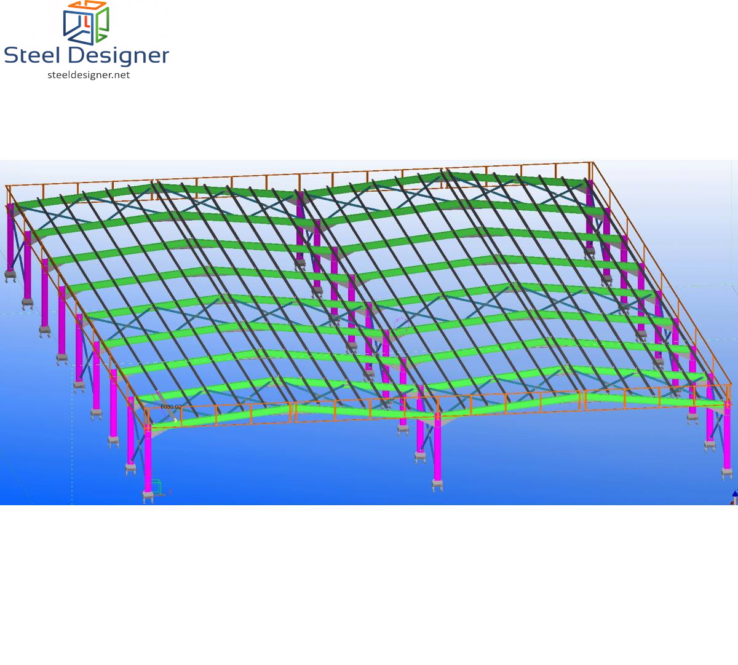The image size is (738, 665).
Task: Pick the base plate under front-left corner column
Action: click(x=148, y=496)
